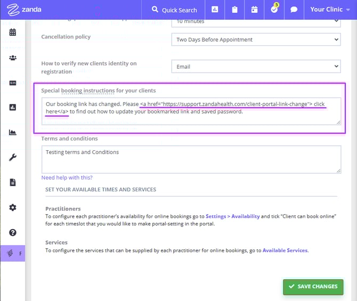The image size is (357, 301).
Task: Open the settings gear icon in sidebar
Action: coord(12,207)
